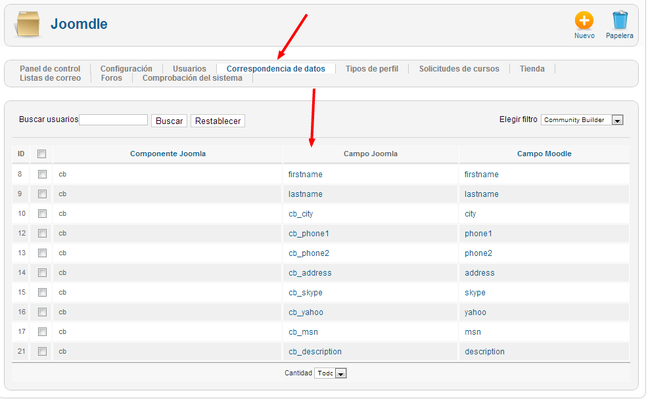Image resolution: width=648 pixels, height=399 pixels.
Task: Expand the Cantidad dropdown at table bottom
Action: [331, 373]
